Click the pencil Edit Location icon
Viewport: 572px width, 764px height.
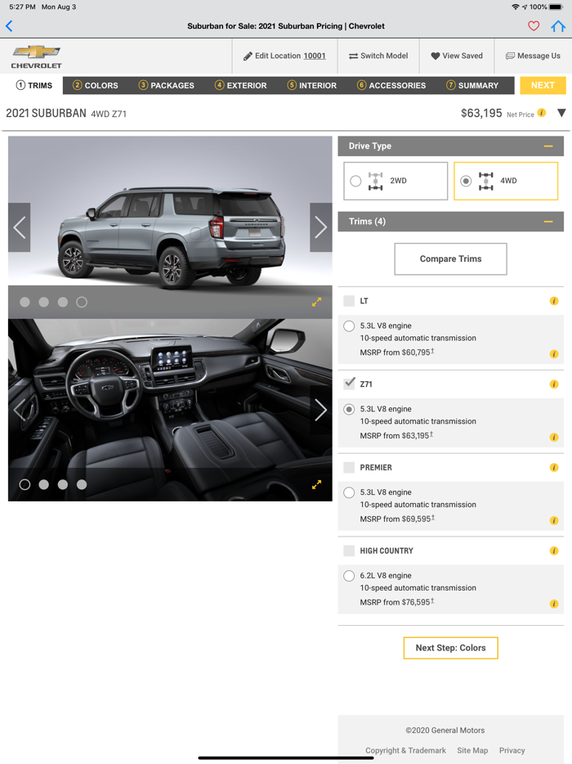tap(248, 56)
